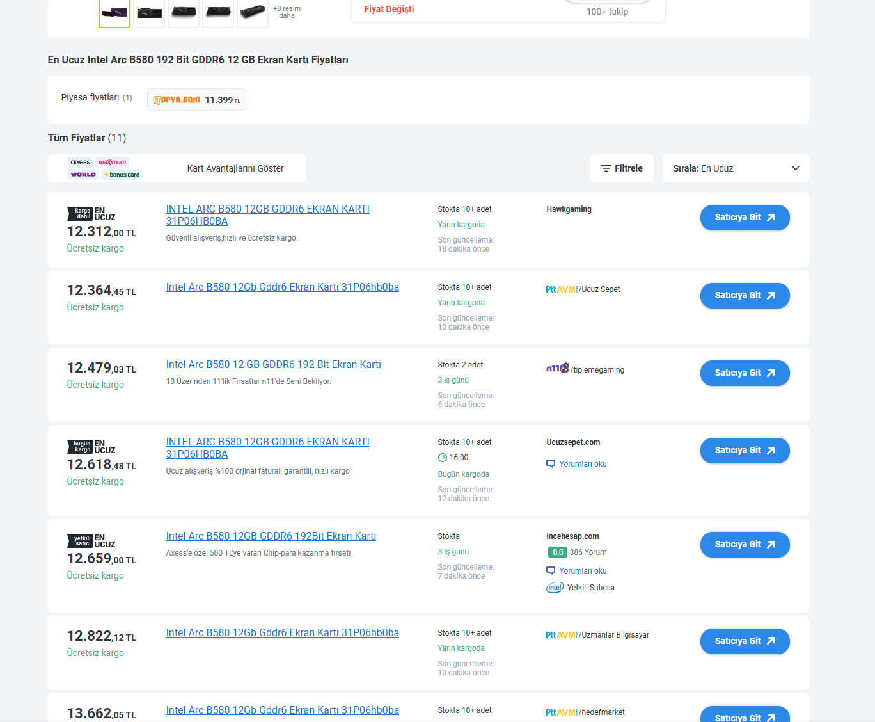Click the 12.659,00 TL price
This screenshot has width=875, height=722.
point(102,559)
